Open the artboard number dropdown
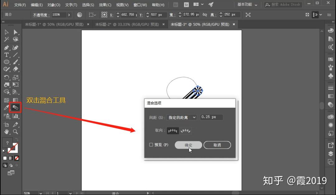 pyautogui.click(x=70, y=193)
